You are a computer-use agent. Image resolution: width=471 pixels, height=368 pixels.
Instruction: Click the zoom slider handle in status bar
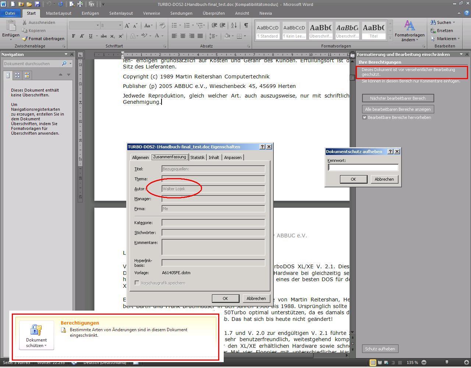pos(447,362)
